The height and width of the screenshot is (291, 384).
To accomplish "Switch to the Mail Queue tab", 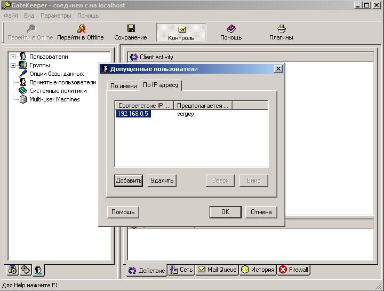I will [217, 270].
